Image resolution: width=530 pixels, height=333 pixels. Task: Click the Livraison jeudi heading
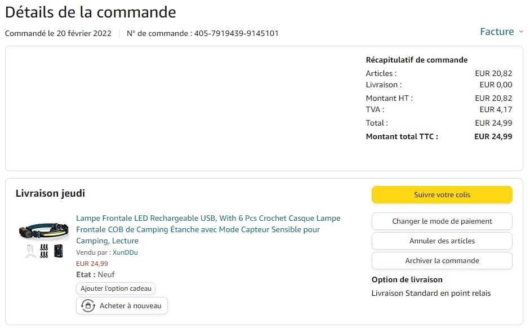[x=50, y=194]
